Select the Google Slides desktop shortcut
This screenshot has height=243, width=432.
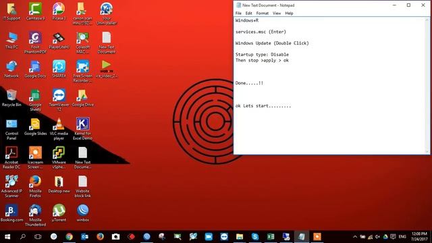35,127
